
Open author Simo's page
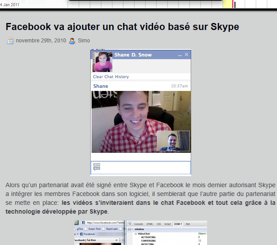tap(84, 41)
